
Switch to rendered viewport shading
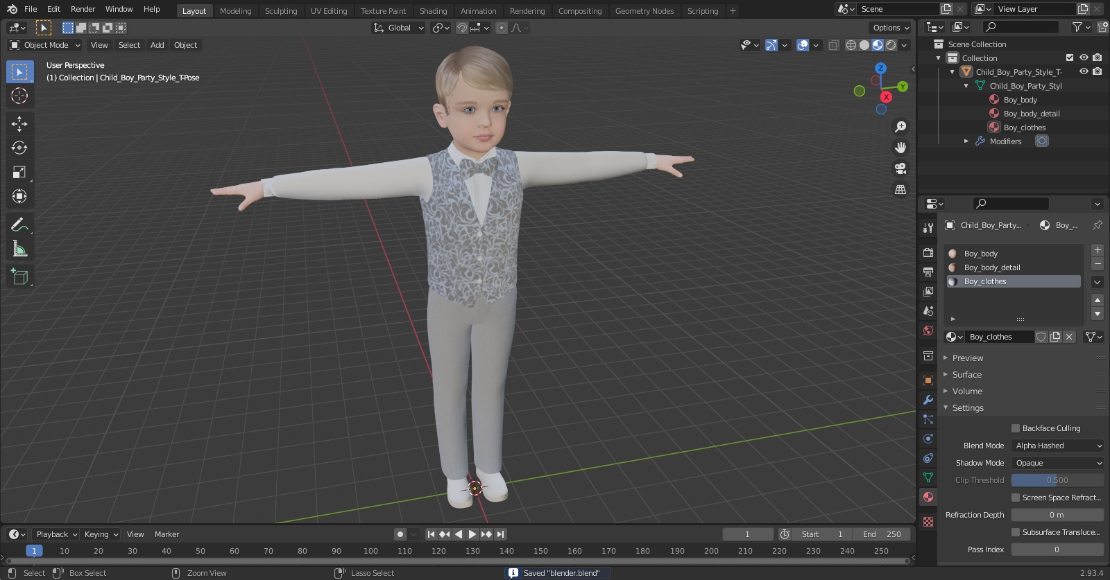click(x=891, y=45)
